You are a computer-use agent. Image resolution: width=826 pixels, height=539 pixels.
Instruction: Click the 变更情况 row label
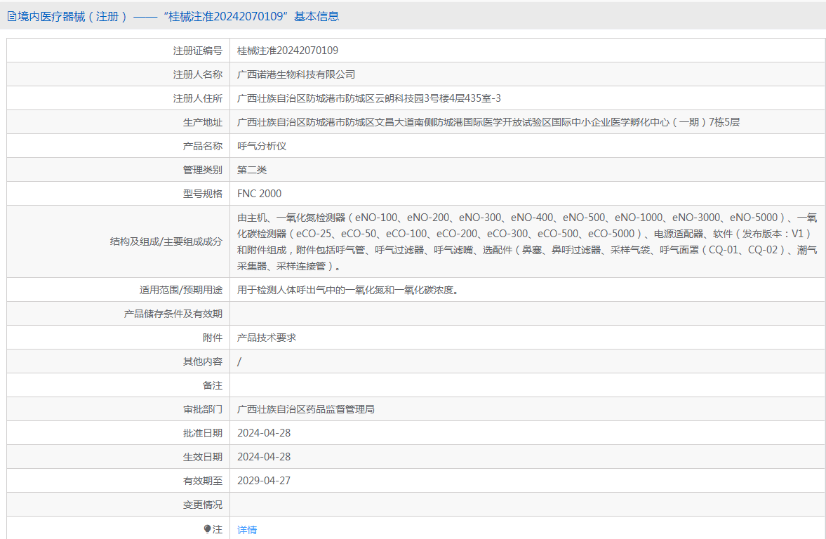202,505
